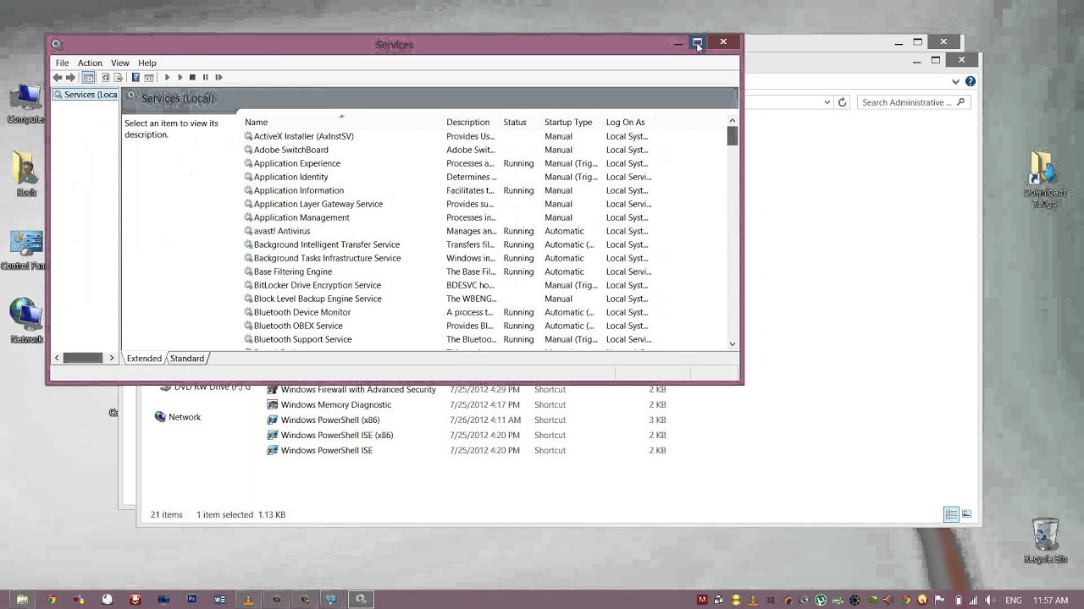Select the avast! Antivirus service
Viewport: 1084px width, 609px height.
(x=282, y=231)
